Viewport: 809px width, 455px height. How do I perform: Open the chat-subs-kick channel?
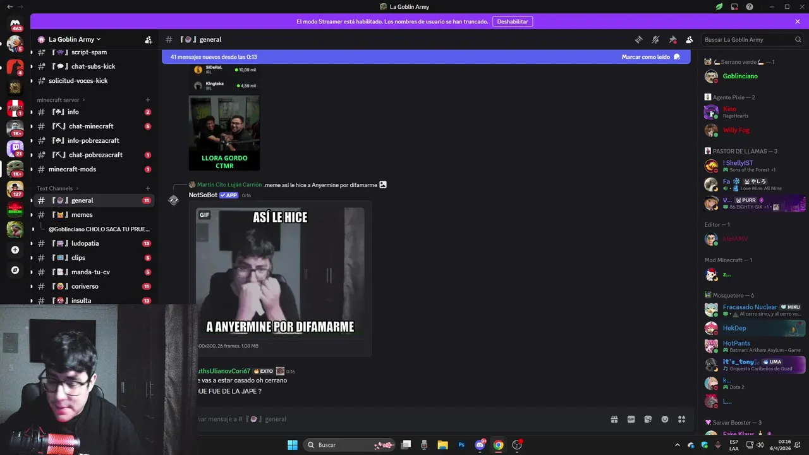point(94,66)
